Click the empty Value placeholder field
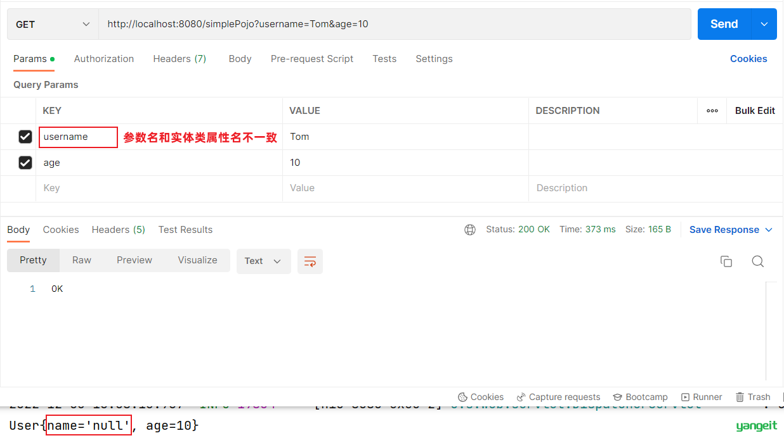The height and width of the screenshot is (438, 784). tap(405, 188)
